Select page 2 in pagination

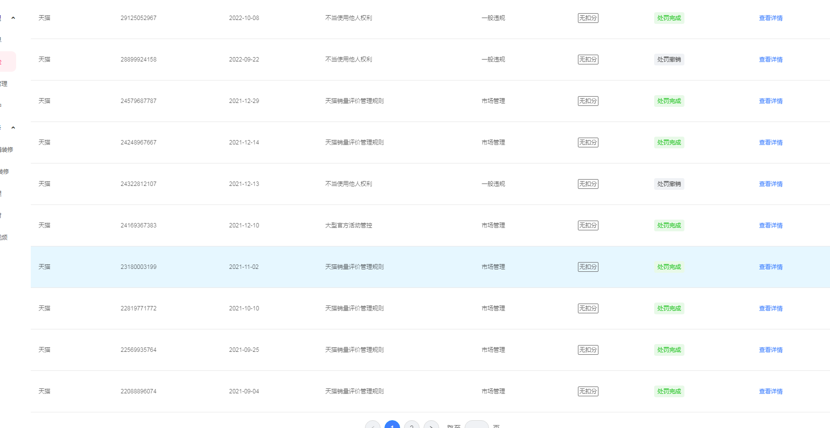[412, 425]
